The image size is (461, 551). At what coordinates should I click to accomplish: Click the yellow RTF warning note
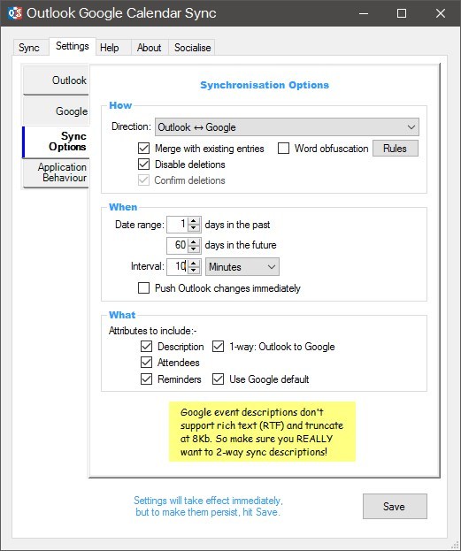tap(262, 432)
